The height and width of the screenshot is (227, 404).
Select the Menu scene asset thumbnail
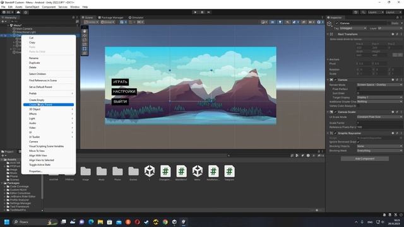click(198, 172)
